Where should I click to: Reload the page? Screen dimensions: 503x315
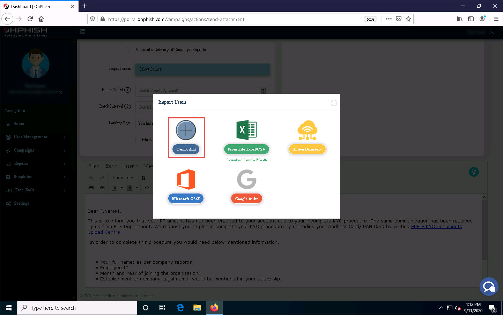pyautogui.click(x=30, y=19)
